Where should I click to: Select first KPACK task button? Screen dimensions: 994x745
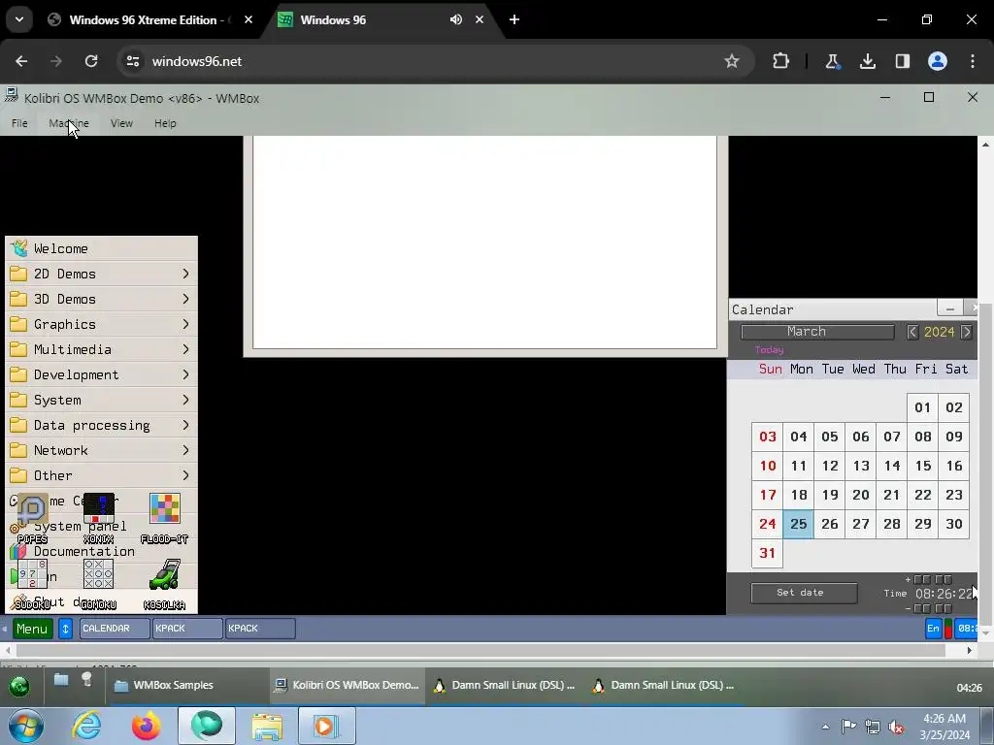187,629
